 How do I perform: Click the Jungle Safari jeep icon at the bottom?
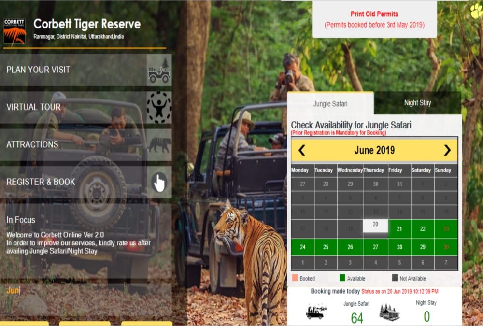[316, 312]
